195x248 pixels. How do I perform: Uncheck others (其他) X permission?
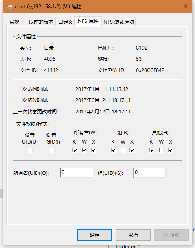click(171, 150)
